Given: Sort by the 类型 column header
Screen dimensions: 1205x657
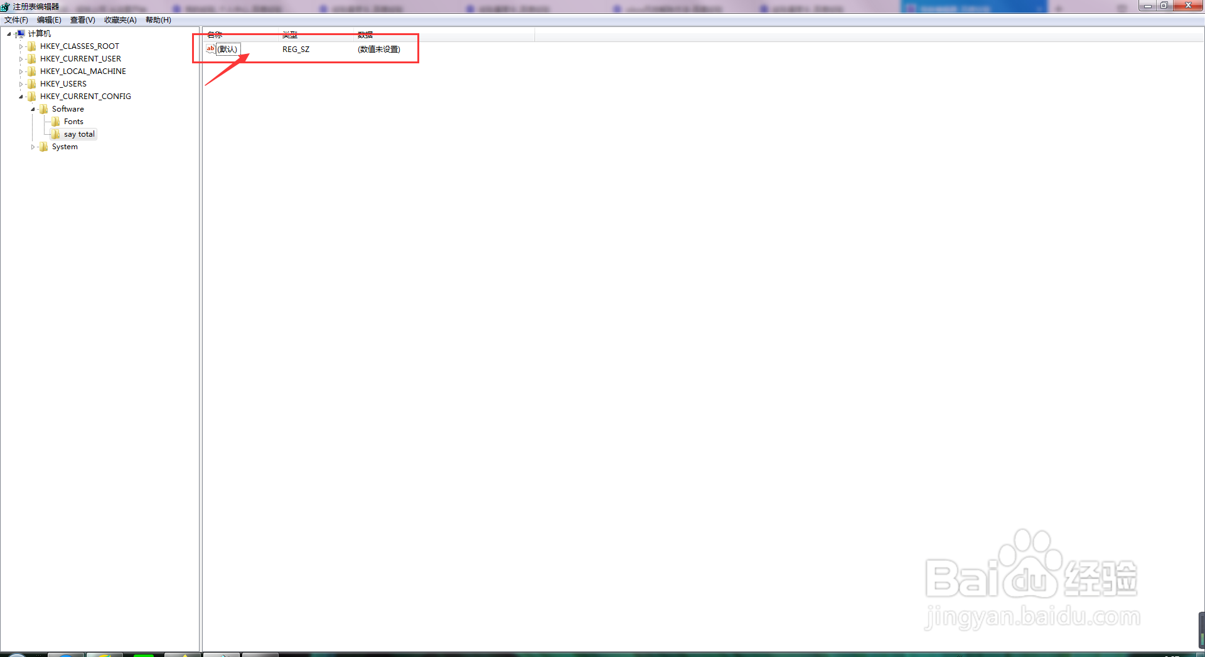Looking at the screenshot, I should (x=317, y=35).
